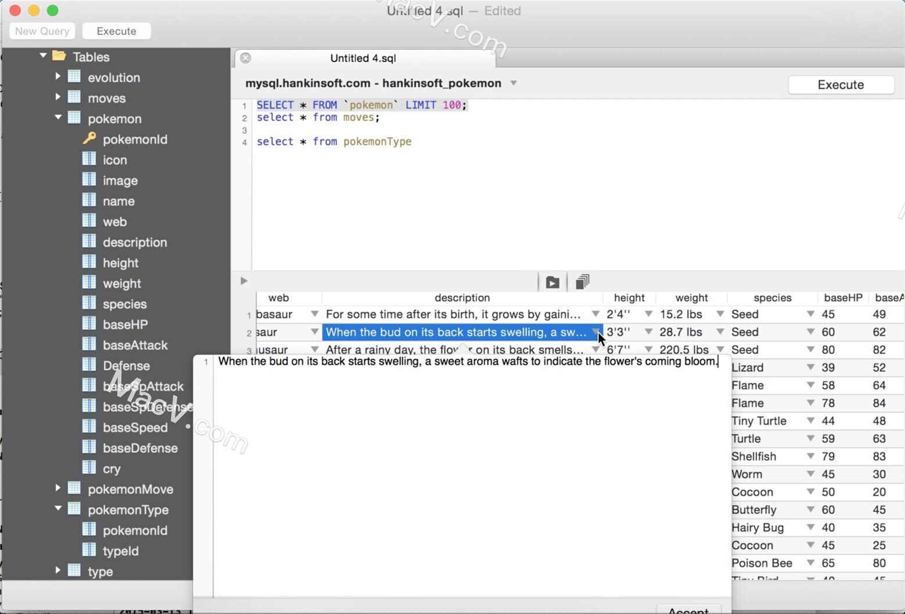Click the export results folder icon

tap(551, 281)
